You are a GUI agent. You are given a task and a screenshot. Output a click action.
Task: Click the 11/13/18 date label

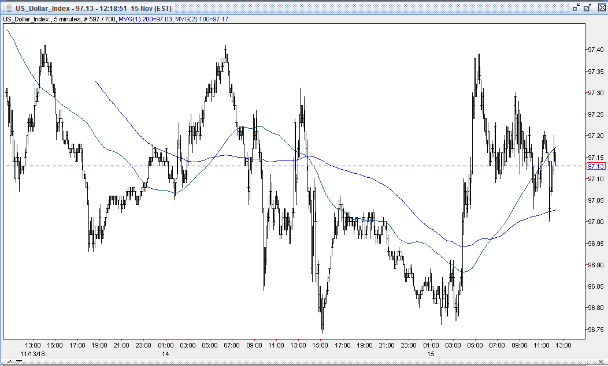(x=32, y=354)
